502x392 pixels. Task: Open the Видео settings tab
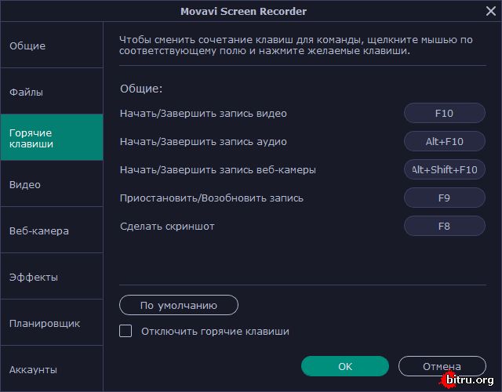coord(52,183)
